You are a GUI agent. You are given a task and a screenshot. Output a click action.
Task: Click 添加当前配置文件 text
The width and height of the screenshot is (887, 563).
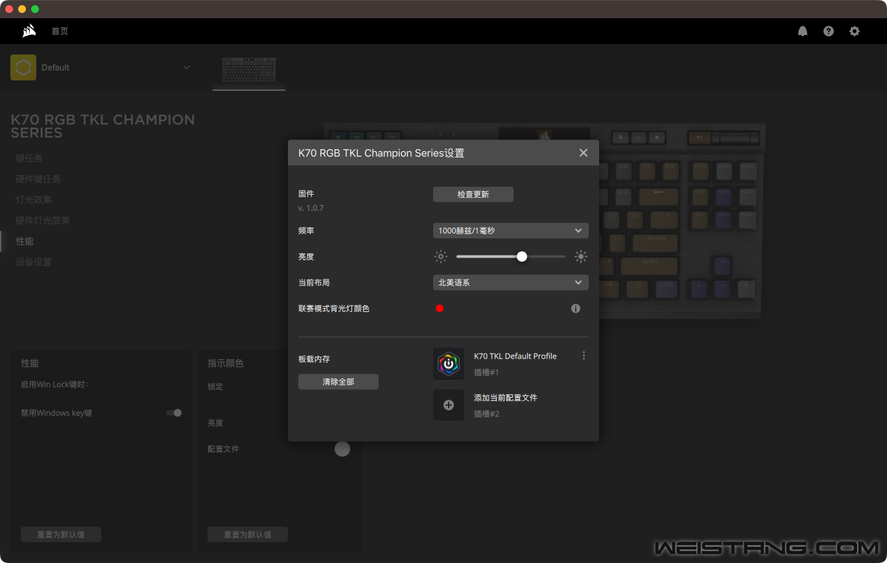(x=506, y=398)
